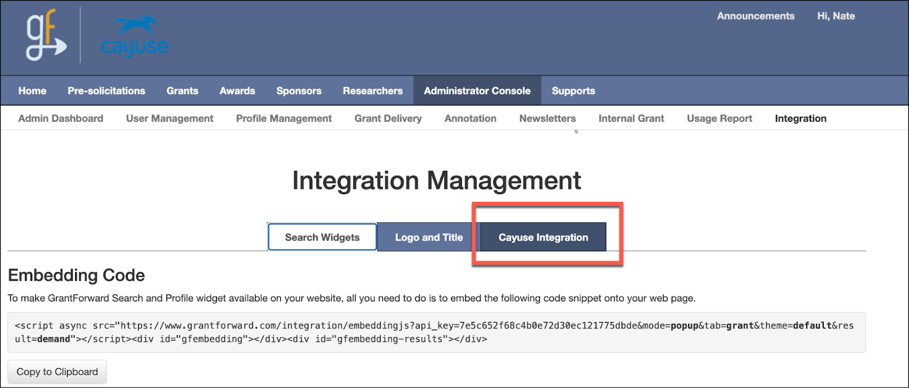Click the Integration Management heading
Viewport: 909px width, 388px height.
436,181
